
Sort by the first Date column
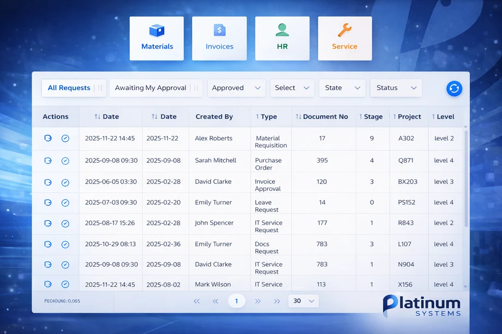pyautogui.click(x=106, y=117)
